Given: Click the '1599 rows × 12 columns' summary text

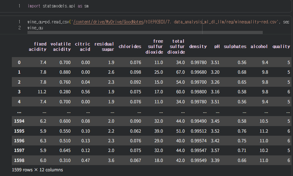Looking at the screenshot, I should point(37,170).
